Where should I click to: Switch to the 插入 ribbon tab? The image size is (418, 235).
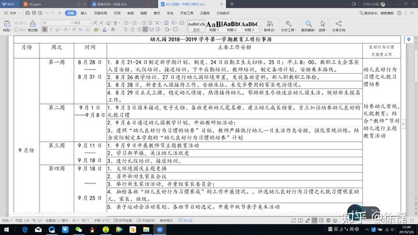point(84,12)
